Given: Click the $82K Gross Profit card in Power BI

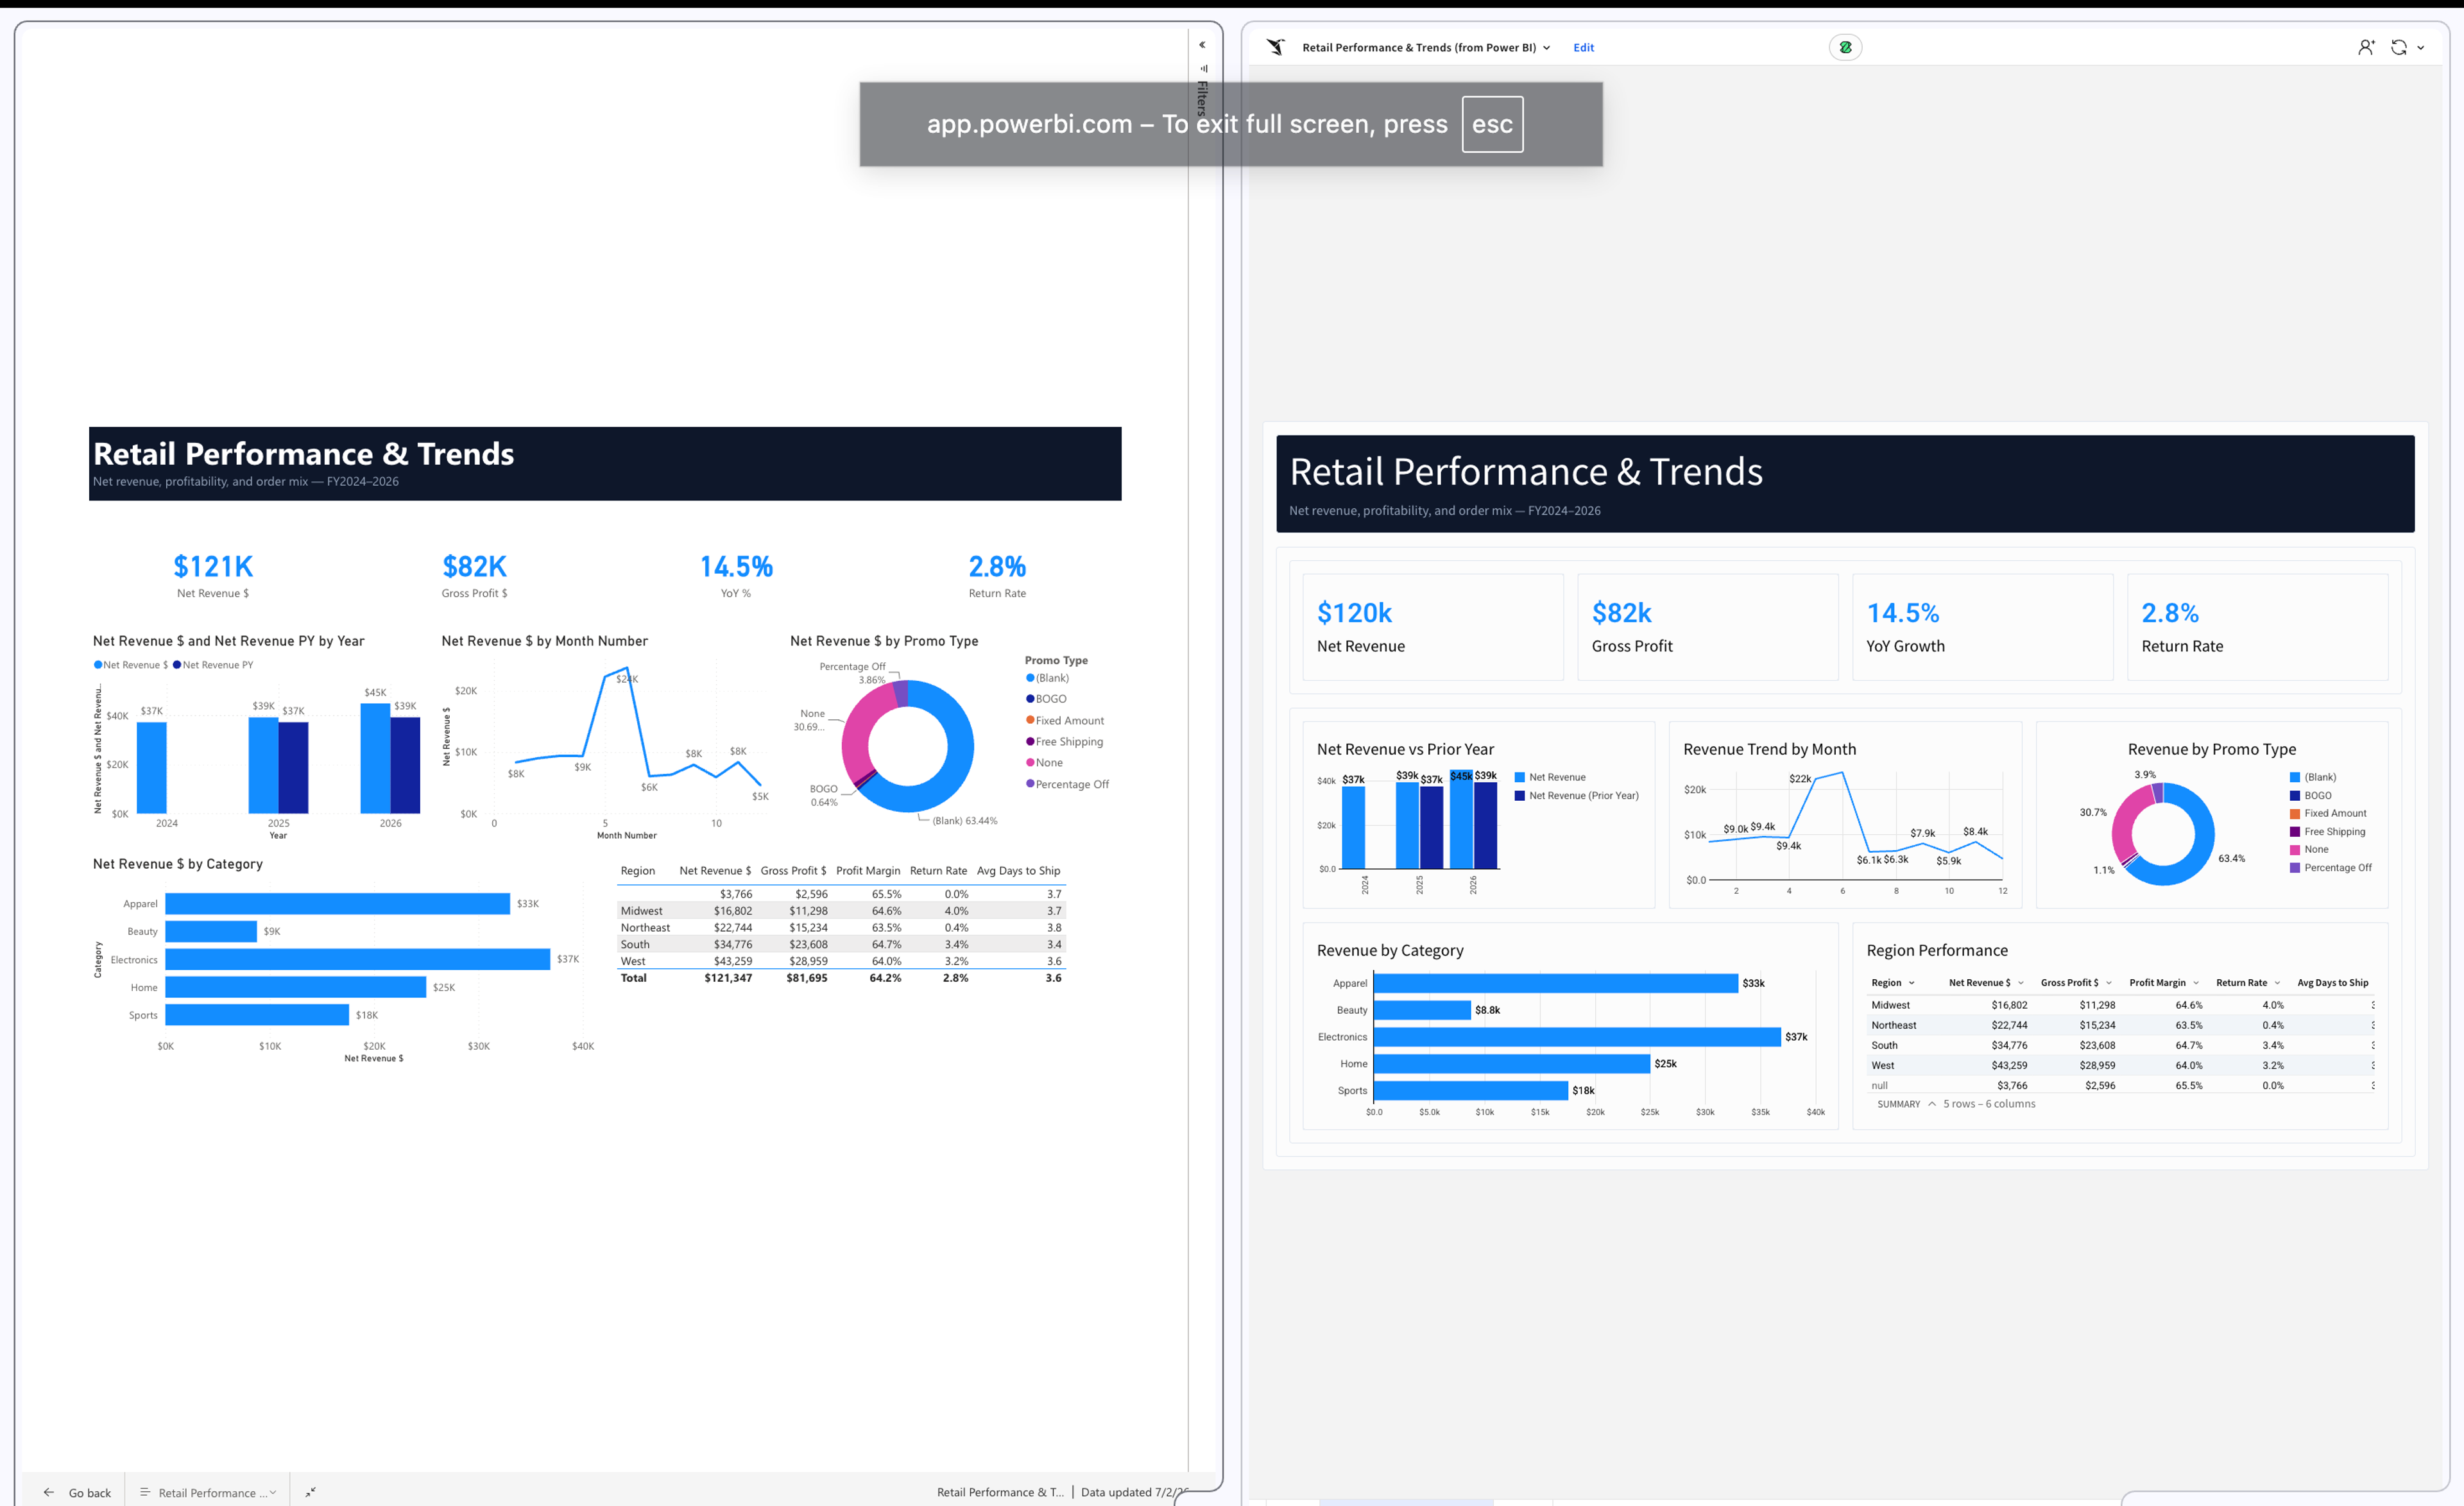Looking at the screenshot, I should 475,575.
